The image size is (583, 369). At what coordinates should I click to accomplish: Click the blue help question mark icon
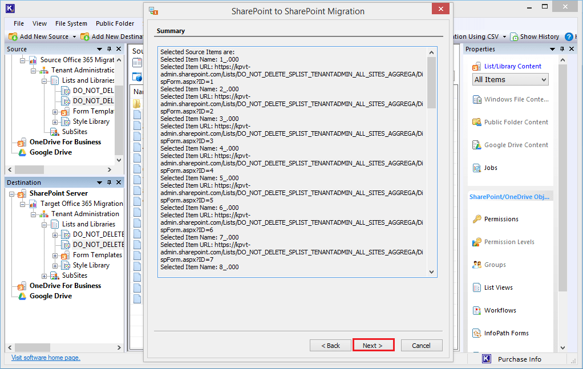569,37
